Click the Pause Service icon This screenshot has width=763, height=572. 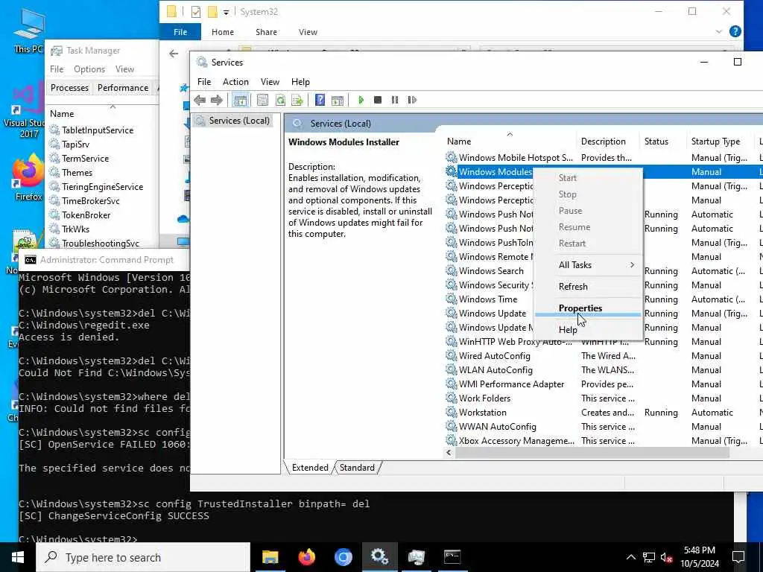point(395,100)
